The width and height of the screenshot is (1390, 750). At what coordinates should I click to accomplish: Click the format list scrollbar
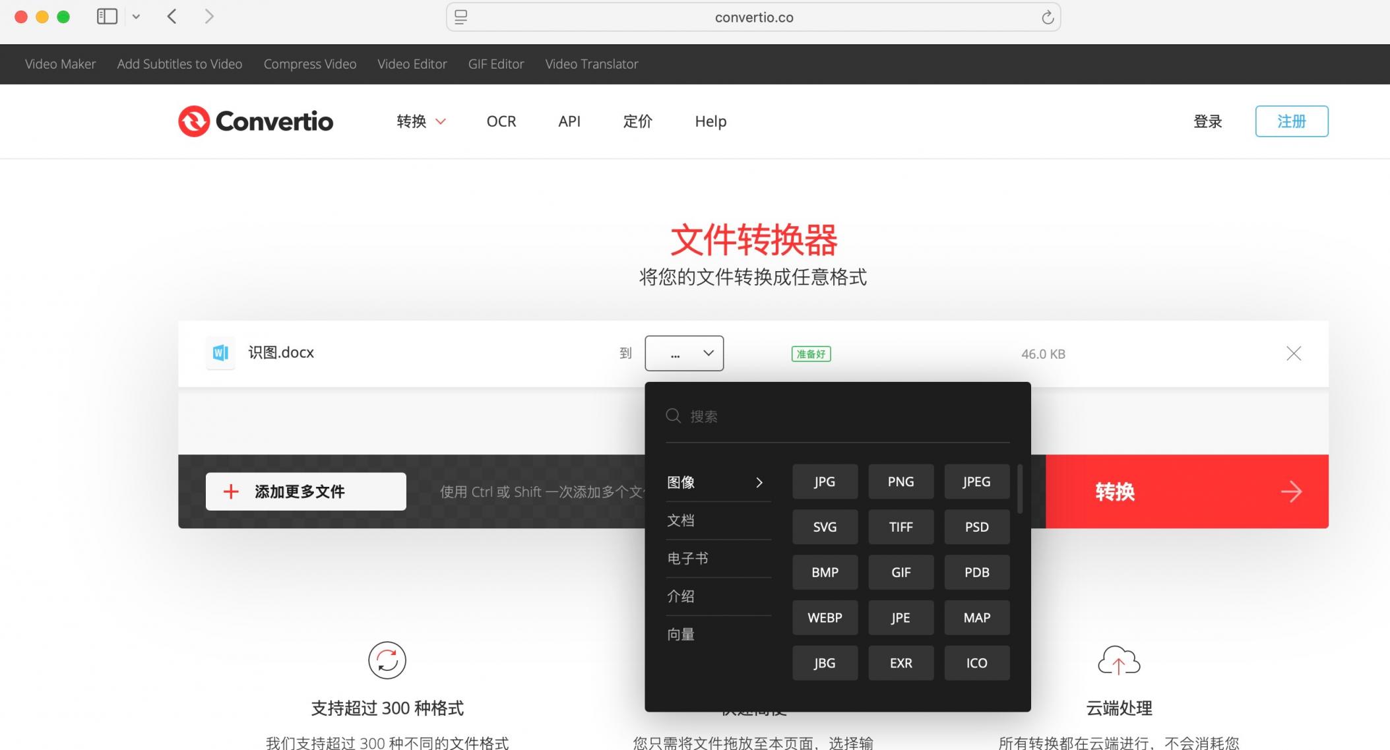1020,489
